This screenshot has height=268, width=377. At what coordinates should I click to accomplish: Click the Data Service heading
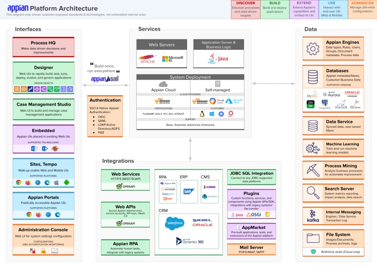click(x=339, y=122)
